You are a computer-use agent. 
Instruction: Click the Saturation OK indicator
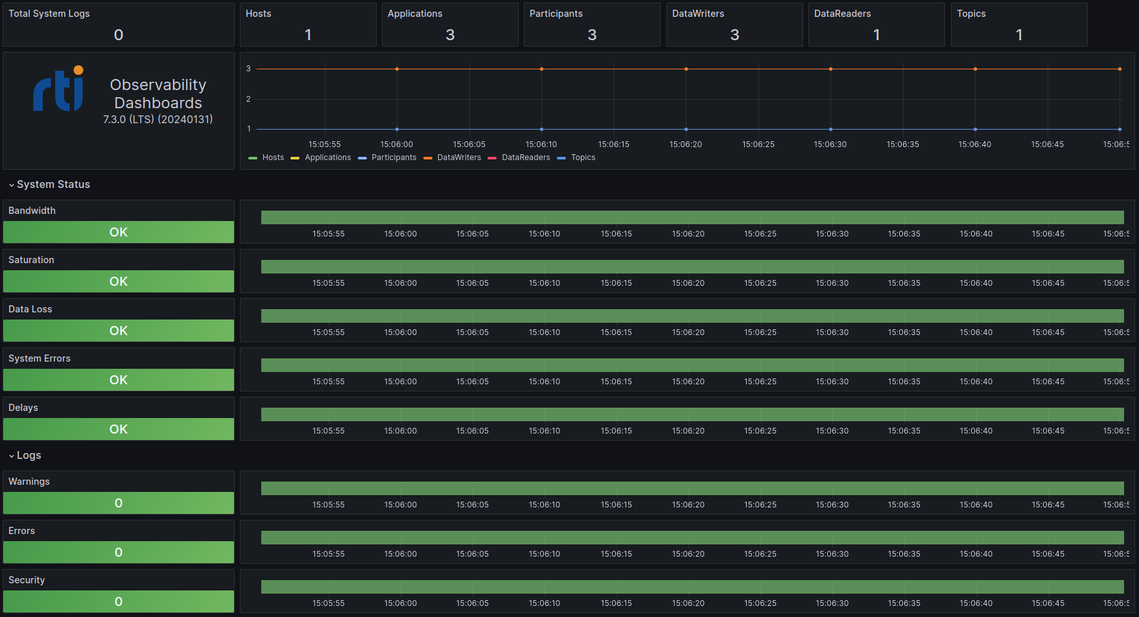coord(119,281)
